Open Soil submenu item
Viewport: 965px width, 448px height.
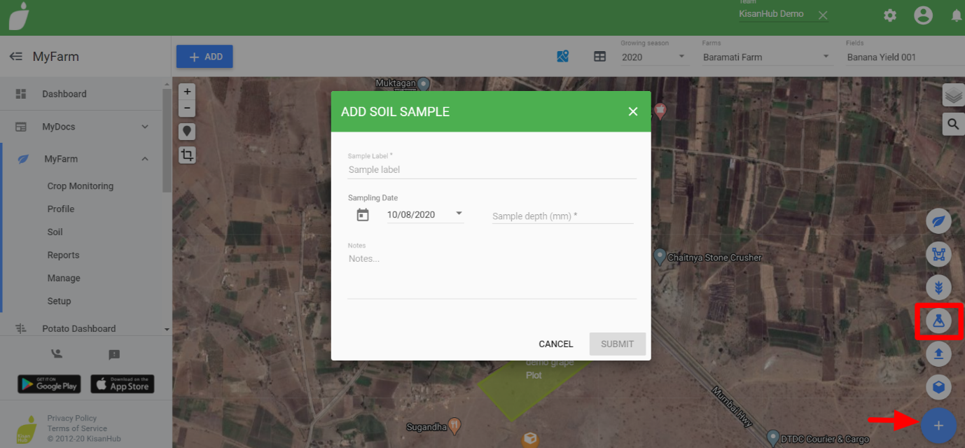coord(55,232)
